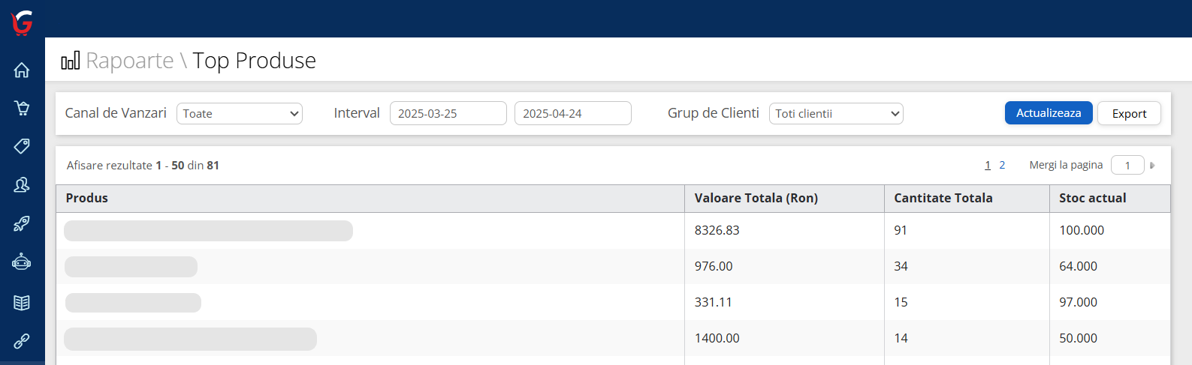Viewport: 1192px width, 365px height.
Task: Select page 1 pagination link
Action: point(988,166)
